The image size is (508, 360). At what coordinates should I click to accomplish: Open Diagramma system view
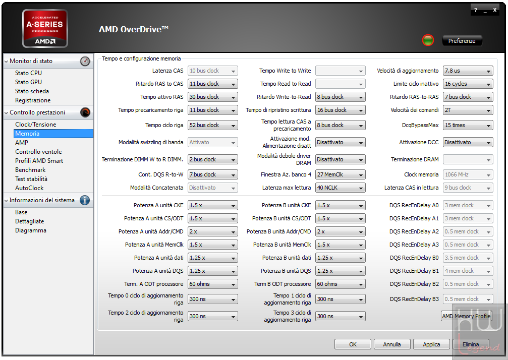pyautogui.click(x=30, y=230)
